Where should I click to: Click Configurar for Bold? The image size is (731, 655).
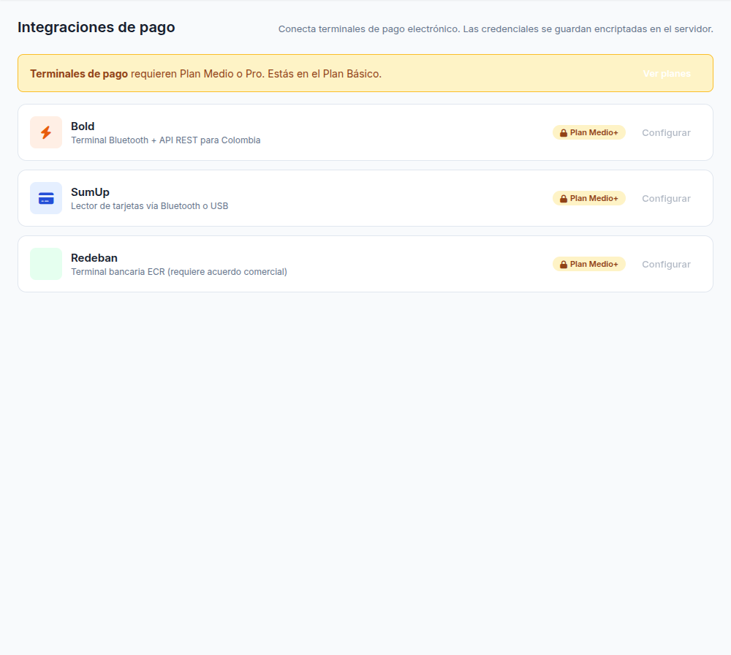[x=666, y=133]
